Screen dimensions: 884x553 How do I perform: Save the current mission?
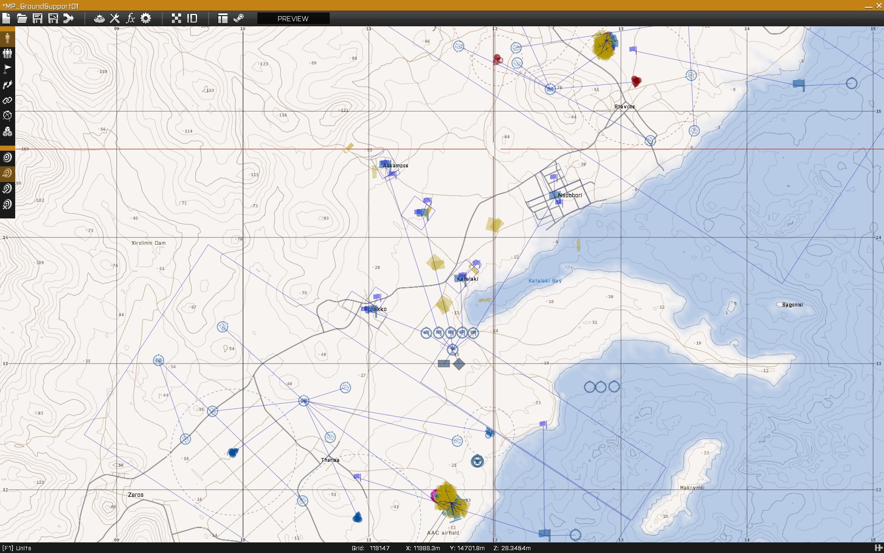[37, 18]
